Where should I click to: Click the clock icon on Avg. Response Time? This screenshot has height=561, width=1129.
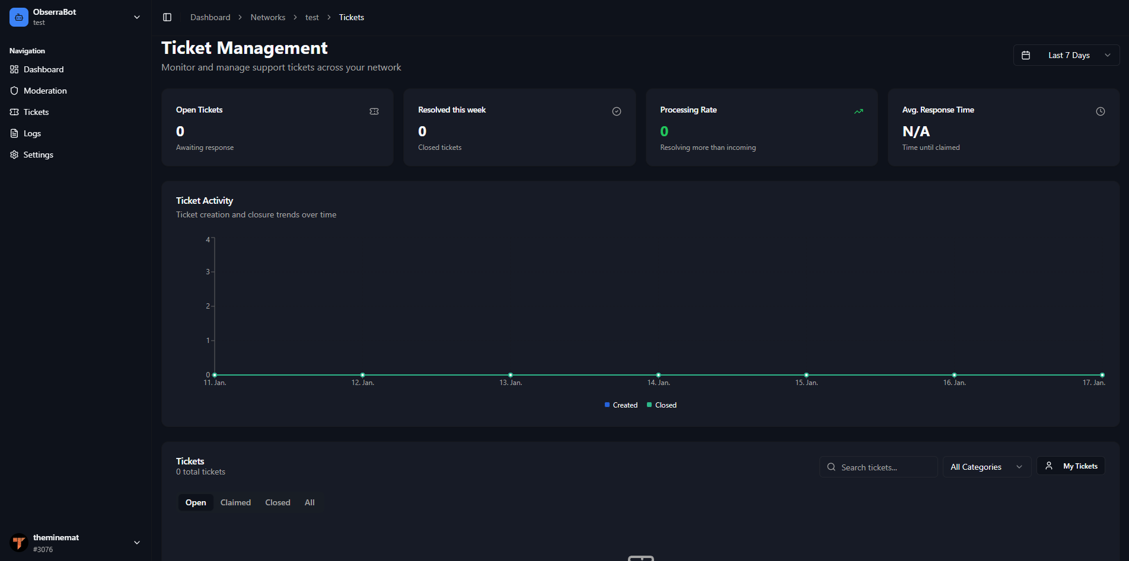tap(1101, 111)
